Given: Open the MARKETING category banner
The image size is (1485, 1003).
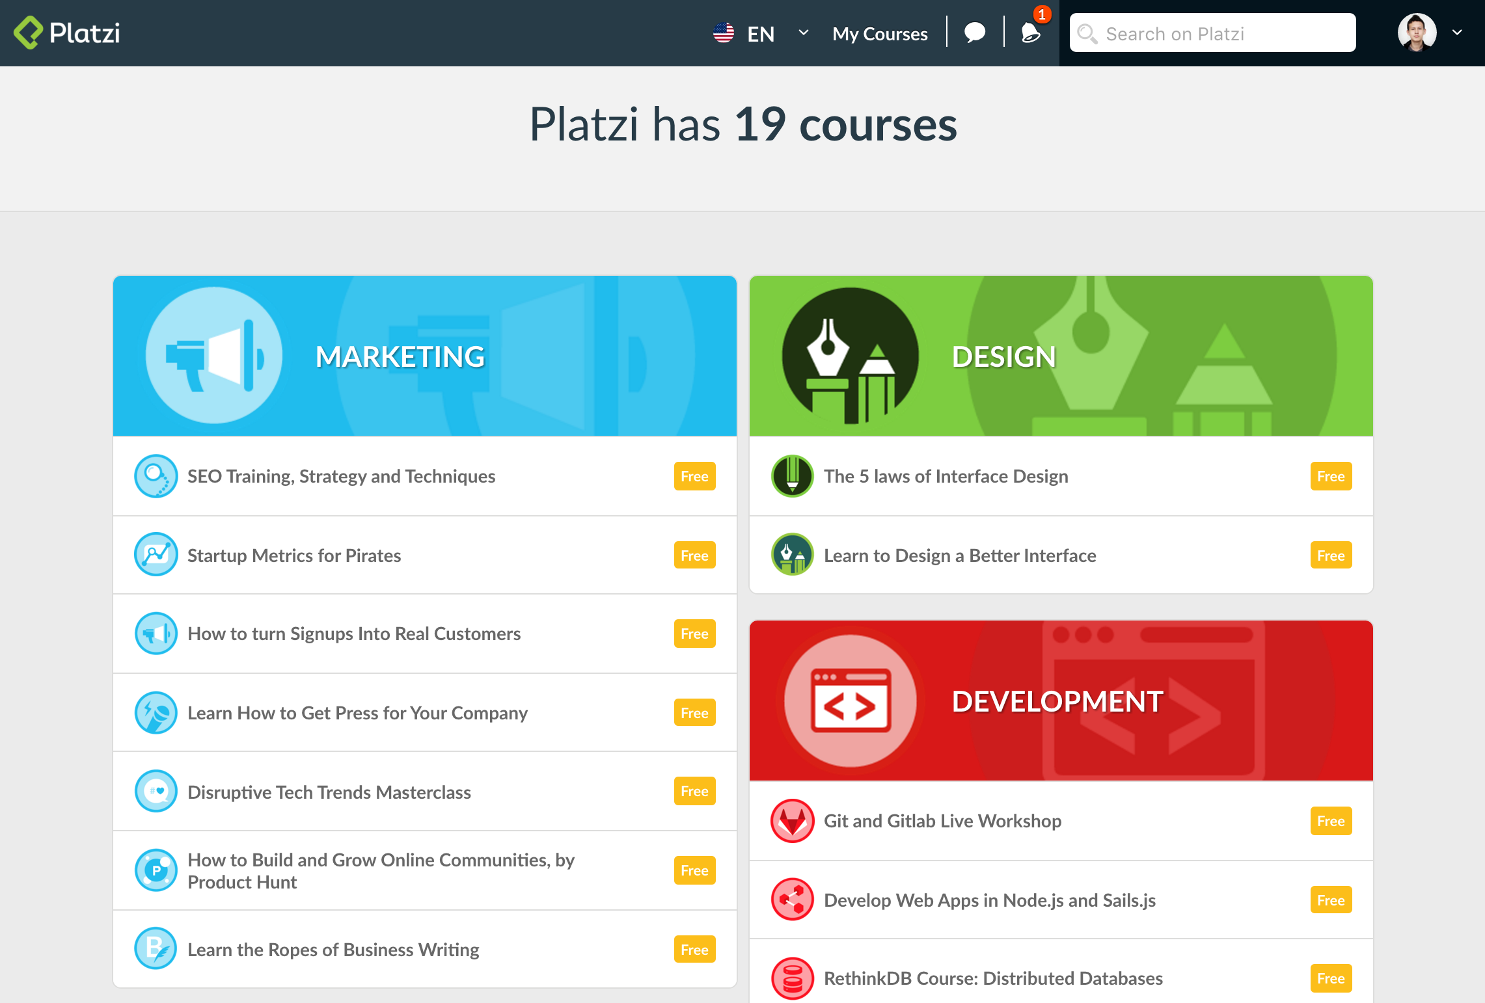Looking at the screenshot, I should click(424, 356).
